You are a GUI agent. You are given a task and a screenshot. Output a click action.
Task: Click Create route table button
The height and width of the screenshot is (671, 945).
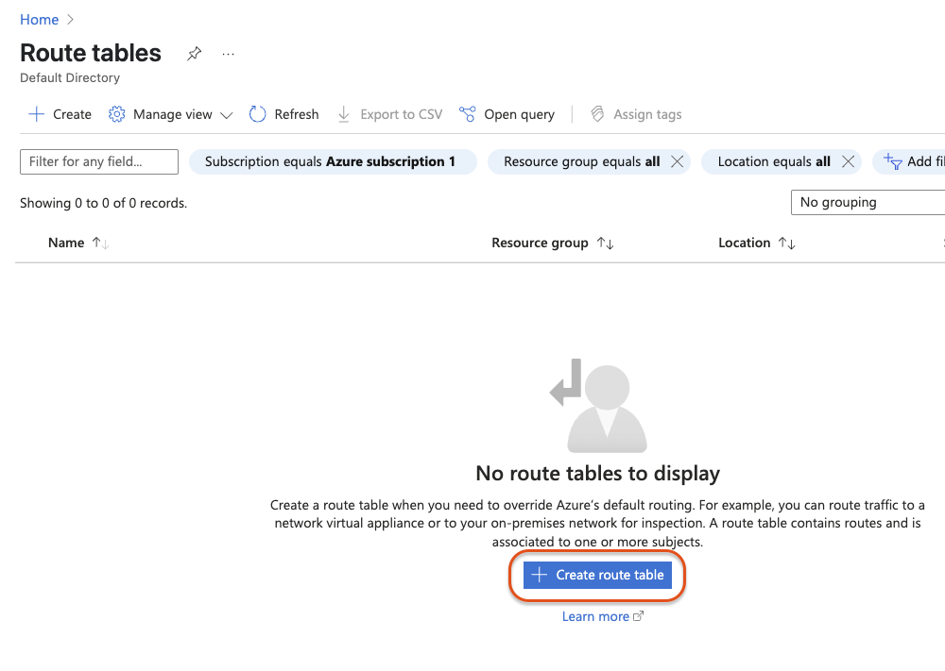click(x=597, y=576)
